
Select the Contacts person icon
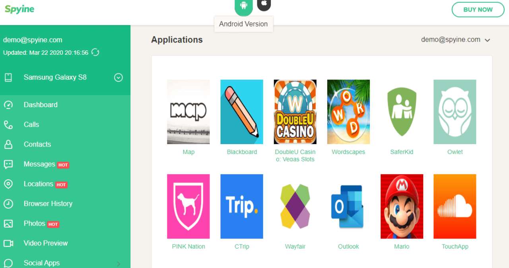(8, 145)
